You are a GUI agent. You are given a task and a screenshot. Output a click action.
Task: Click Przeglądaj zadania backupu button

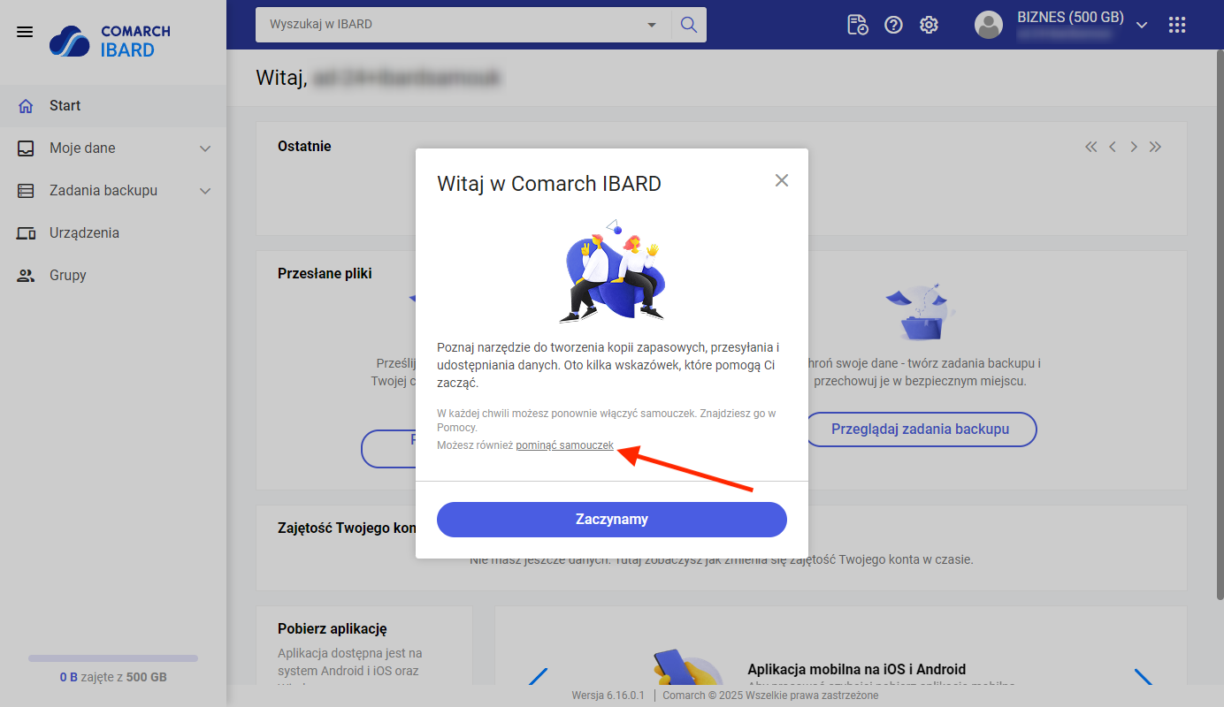[x=920, y=430]
